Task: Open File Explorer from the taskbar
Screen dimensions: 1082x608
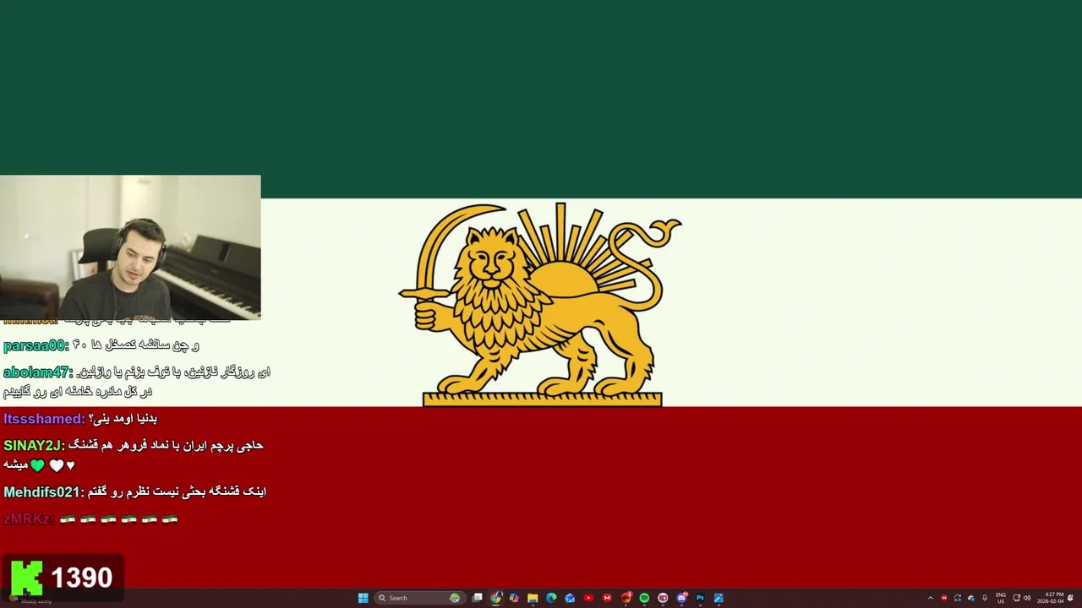Action: coord(533,598)
